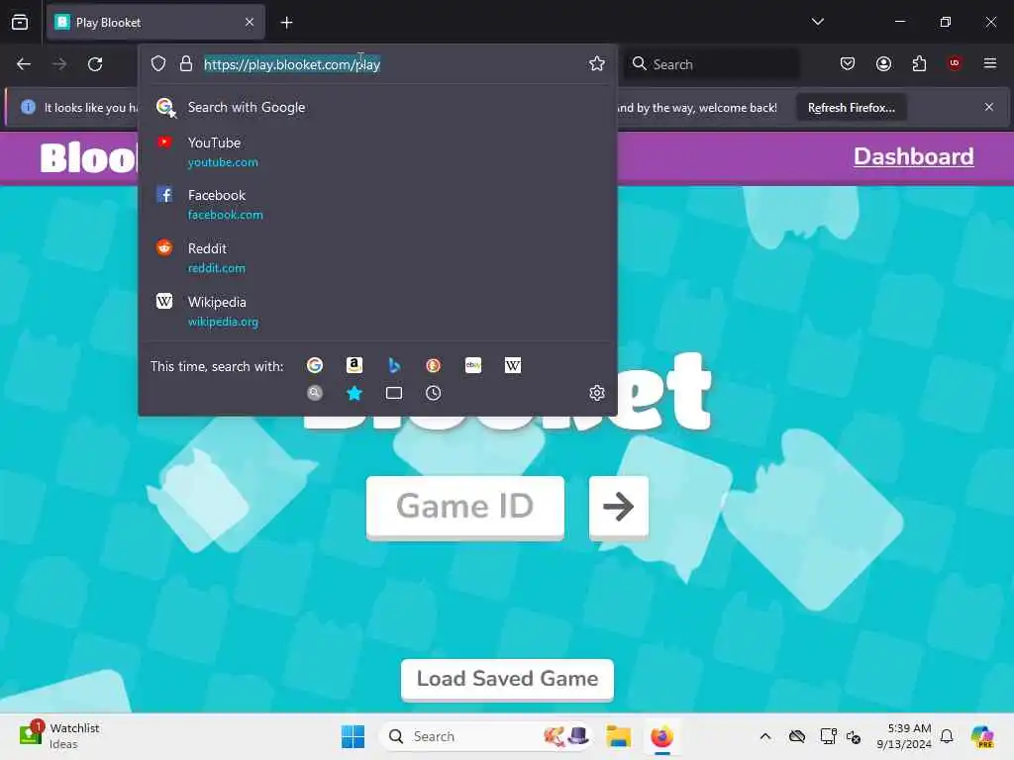Go back one page
Image resolution: width=1014 pixels, height=760 pixels.
coord(24,64)
